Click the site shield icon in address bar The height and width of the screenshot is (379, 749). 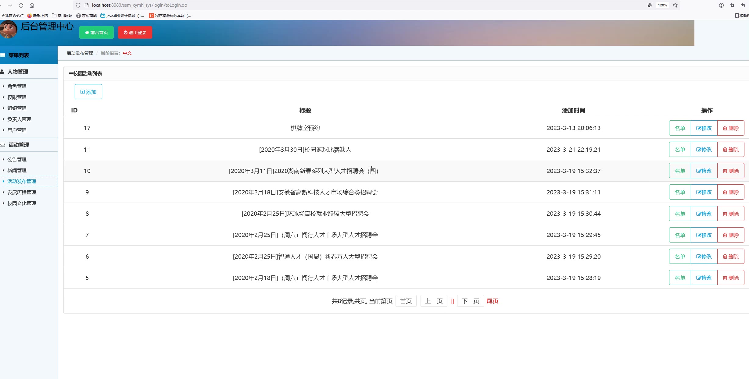click(78, 5)
